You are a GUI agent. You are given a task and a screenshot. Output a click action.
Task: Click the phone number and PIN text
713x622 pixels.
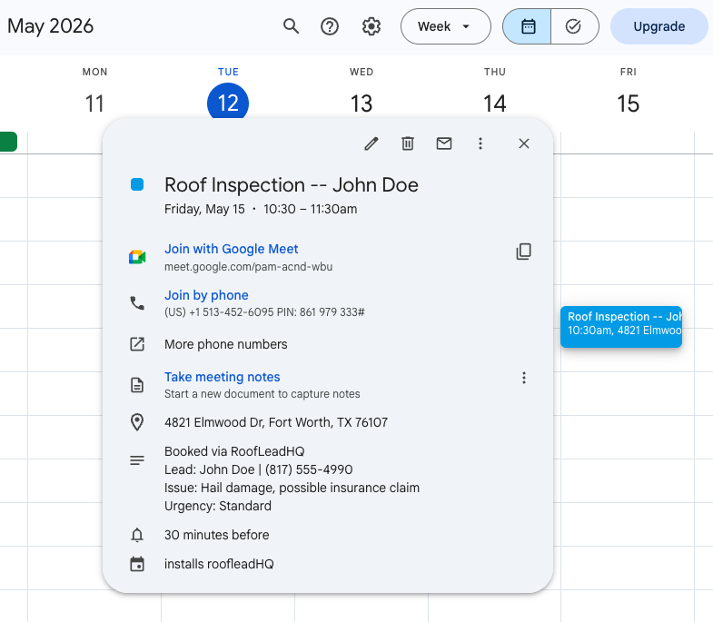point(264,312)
